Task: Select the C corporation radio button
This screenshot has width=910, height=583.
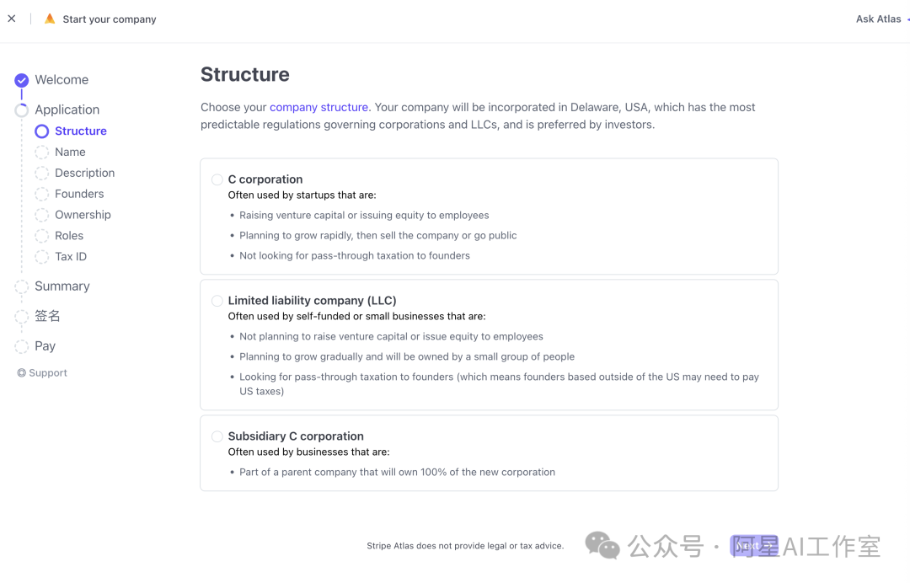Action: point(217,179)
